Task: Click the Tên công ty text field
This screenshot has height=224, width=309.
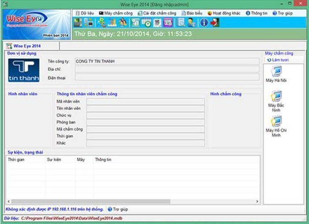Action: 166,62
